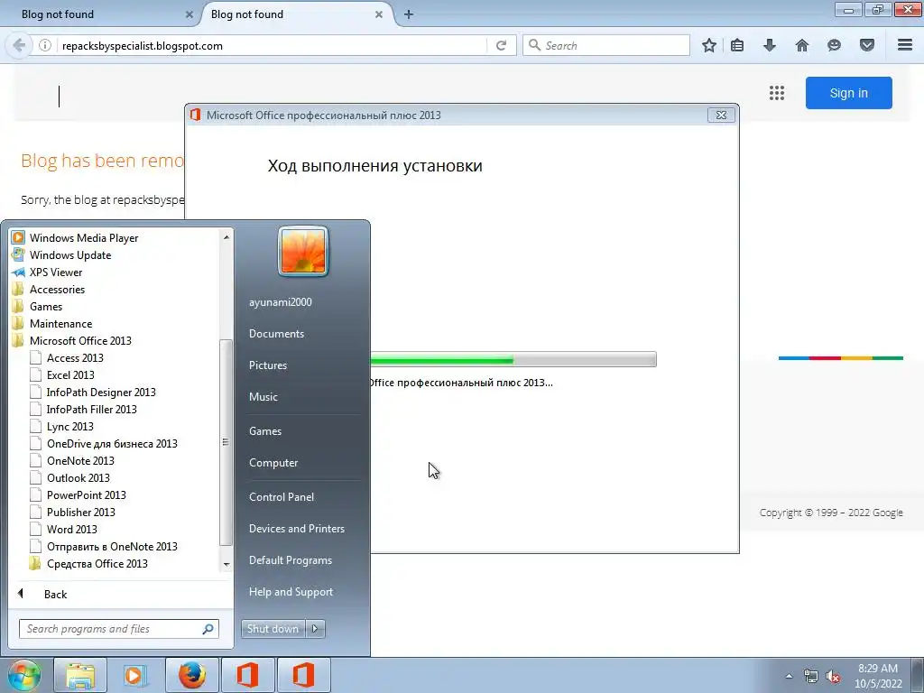Screen dimensions: 924x693
Task: Launch Publisher 2013
Action: tap(80, 513)
